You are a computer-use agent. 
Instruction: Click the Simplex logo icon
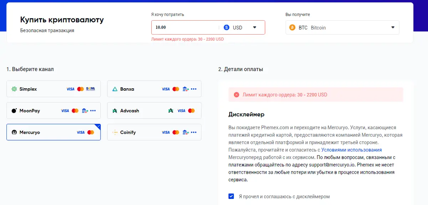click(14, 89)
